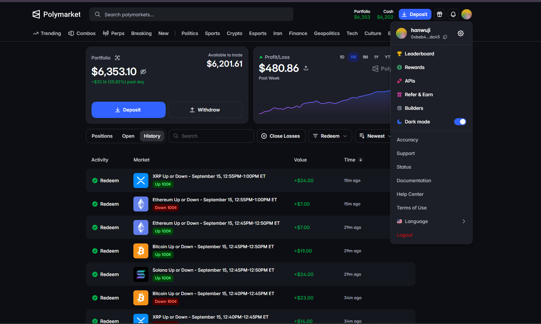Open the Help Center link

coord(410,194)
